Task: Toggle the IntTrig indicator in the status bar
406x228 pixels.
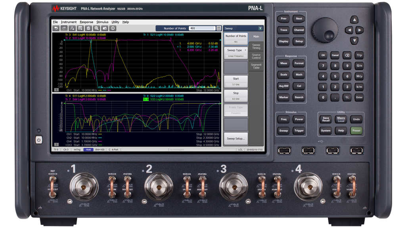Action: [x=77, y=150]
